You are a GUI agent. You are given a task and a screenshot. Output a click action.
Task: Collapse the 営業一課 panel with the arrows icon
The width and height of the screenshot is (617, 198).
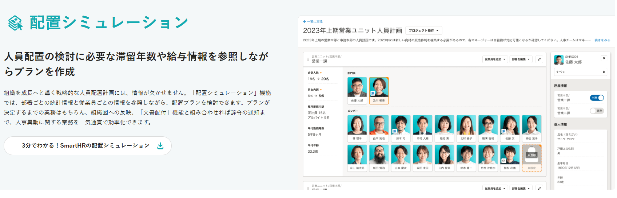(539, 59)
